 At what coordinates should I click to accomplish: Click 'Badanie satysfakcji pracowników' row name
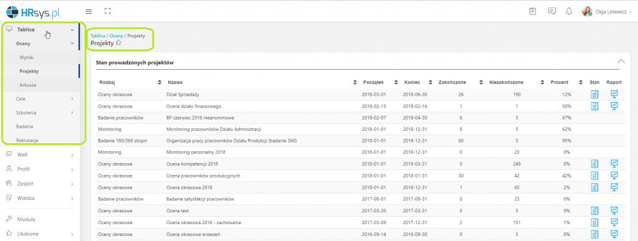[200, 199]
